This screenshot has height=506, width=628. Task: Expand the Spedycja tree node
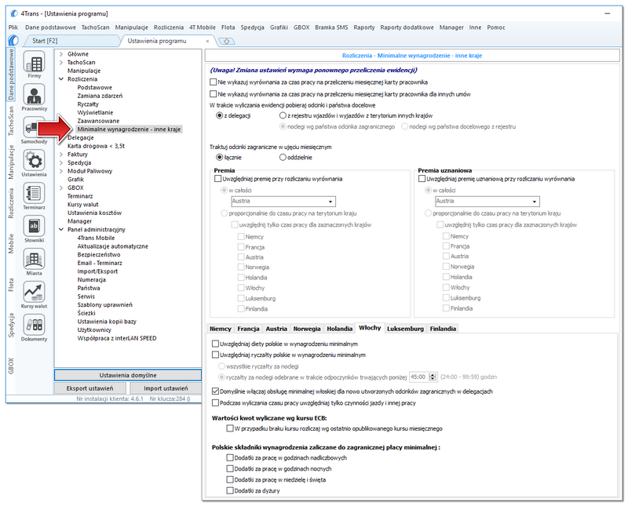61,163
